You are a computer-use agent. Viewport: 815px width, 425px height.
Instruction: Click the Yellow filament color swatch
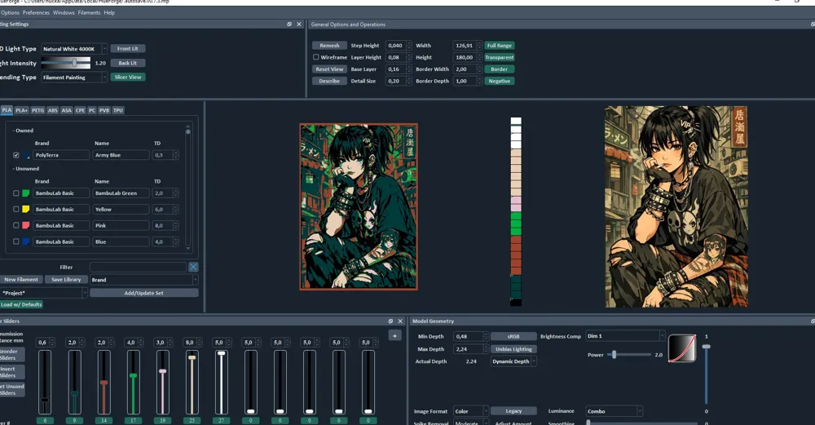click(25, 209)
